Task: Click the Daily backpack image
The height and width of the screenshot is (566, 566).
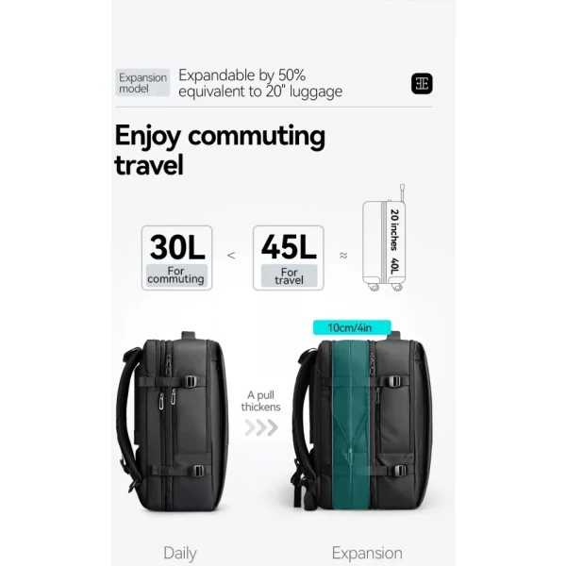Action: [173, 422]
